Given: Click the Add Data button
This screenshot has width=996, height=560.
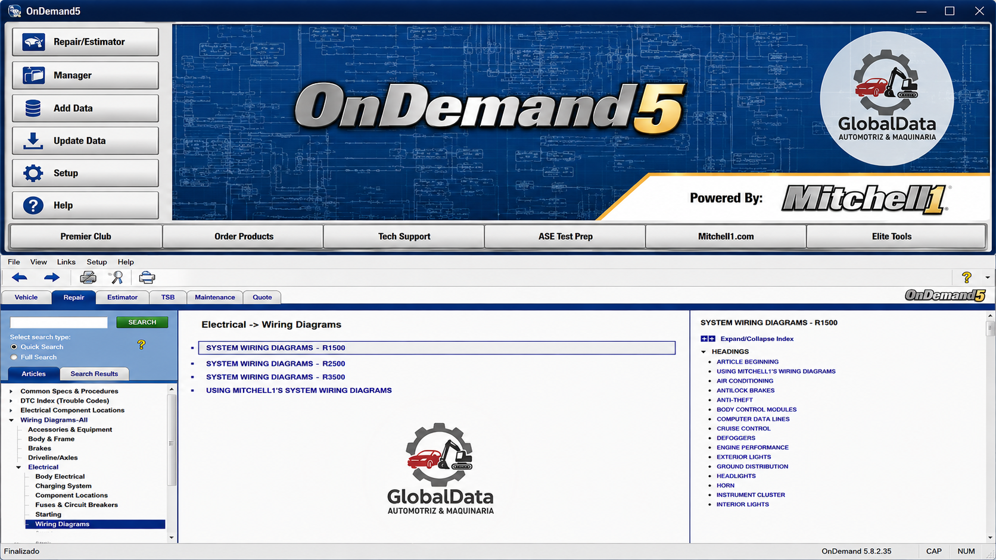Looking at the screenshot, I should pos(85,108).
